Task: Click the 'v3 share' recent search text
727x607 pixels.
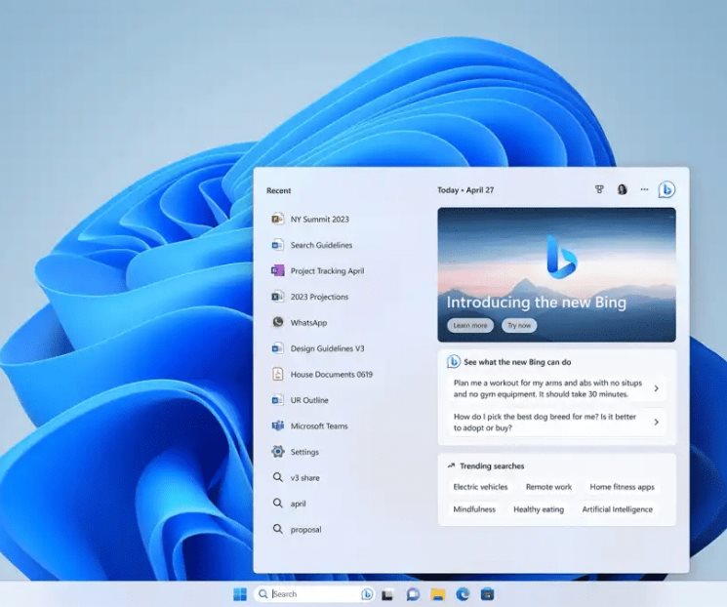Action: coord(305,477)
